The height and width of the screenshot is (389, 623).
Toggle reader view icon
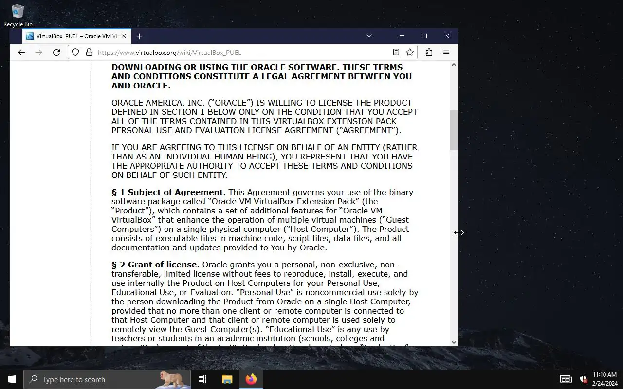click(x=396, y=53)
